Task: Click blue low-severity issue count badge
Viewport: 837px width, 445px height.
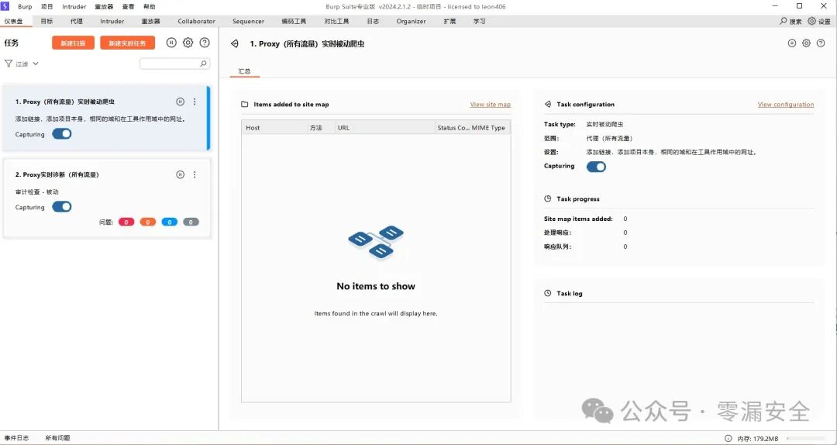Action: pos(169,222)
